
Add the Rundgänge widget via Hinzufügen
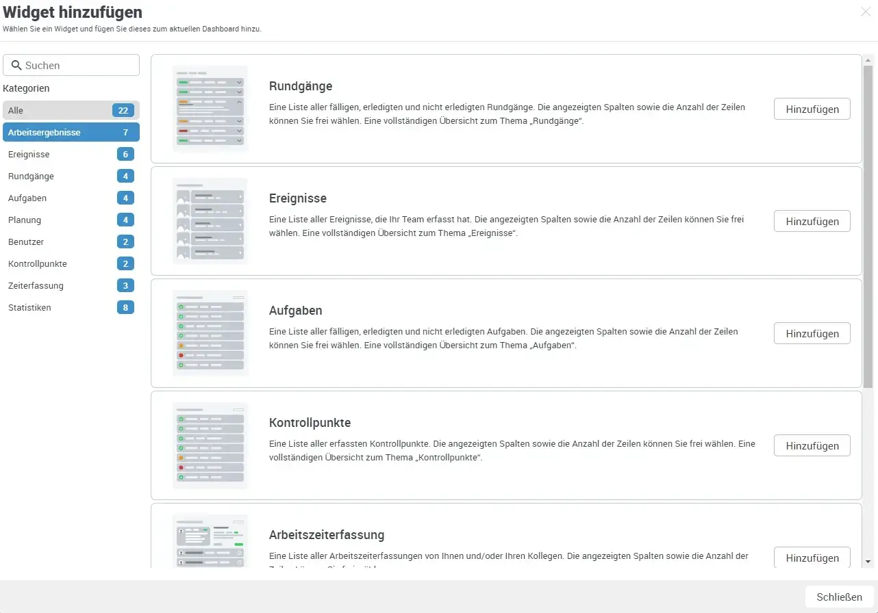pos(812,108)
